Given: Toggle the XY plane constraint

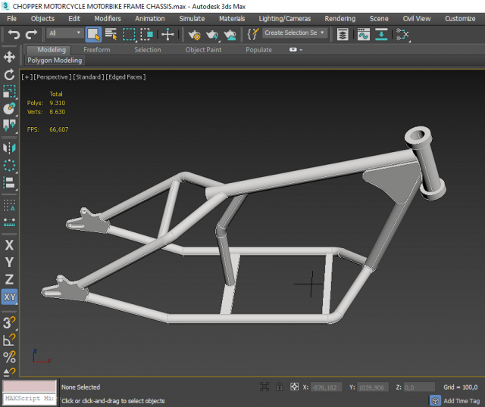Looking at the screenshot, I should (x=9, y=297).
